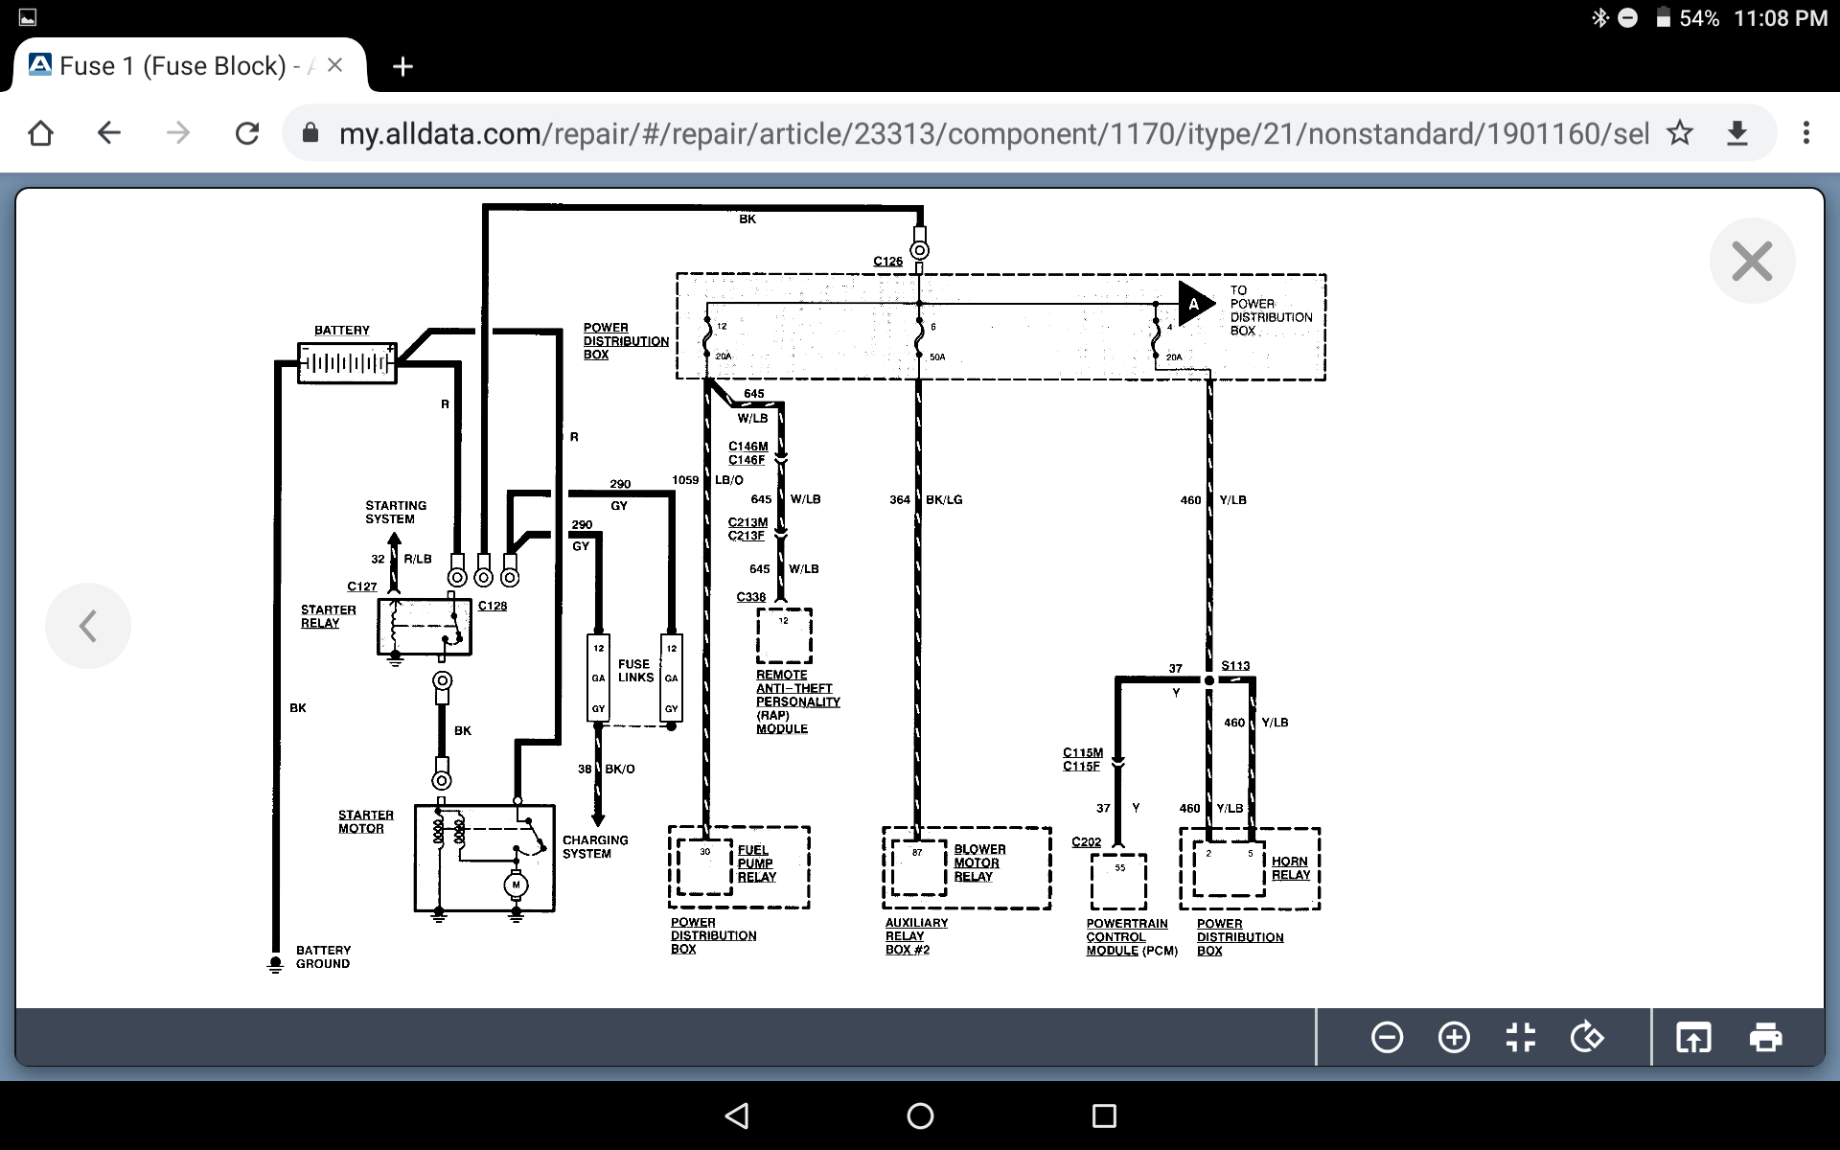Navigate back in browser history
1840x1150 pixels.
[x=109, y=133]
